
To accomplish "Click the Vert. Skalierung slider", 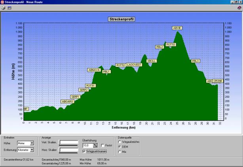I will 69,142.
